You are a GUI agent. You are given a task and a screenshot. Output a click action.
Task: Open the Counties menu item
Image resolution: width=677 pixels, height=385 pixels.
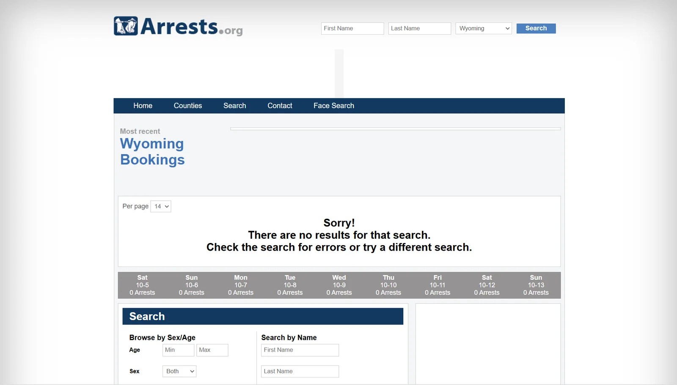click(188, 106)
